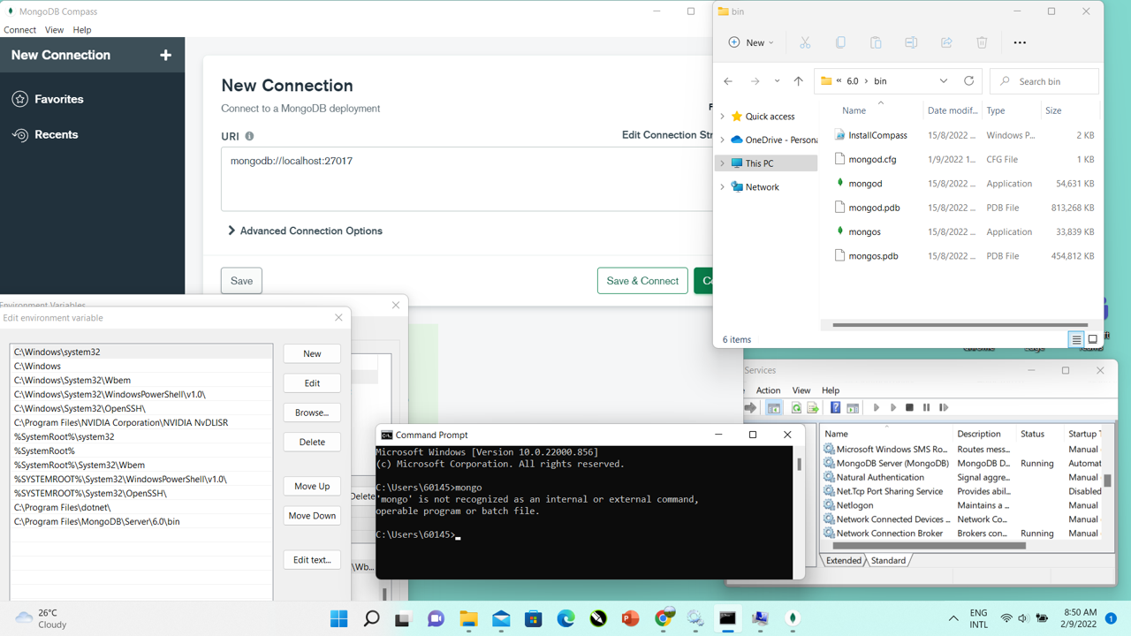Click the URI info icon
1131x636 pixels.
click(249, 136)
